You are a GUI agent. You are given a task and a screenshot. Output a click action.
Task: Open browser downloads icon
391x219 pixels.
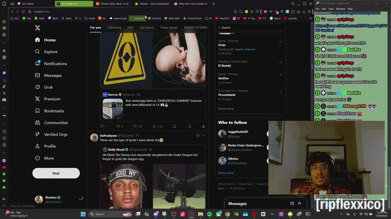tap(304, 12)
